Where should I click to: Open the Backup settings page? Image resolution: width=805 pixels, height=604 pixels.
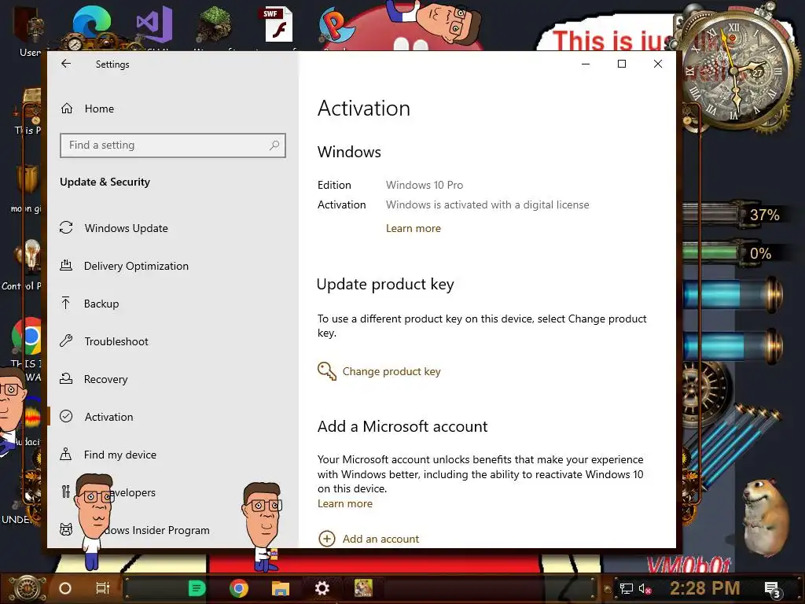pos(101,304)
